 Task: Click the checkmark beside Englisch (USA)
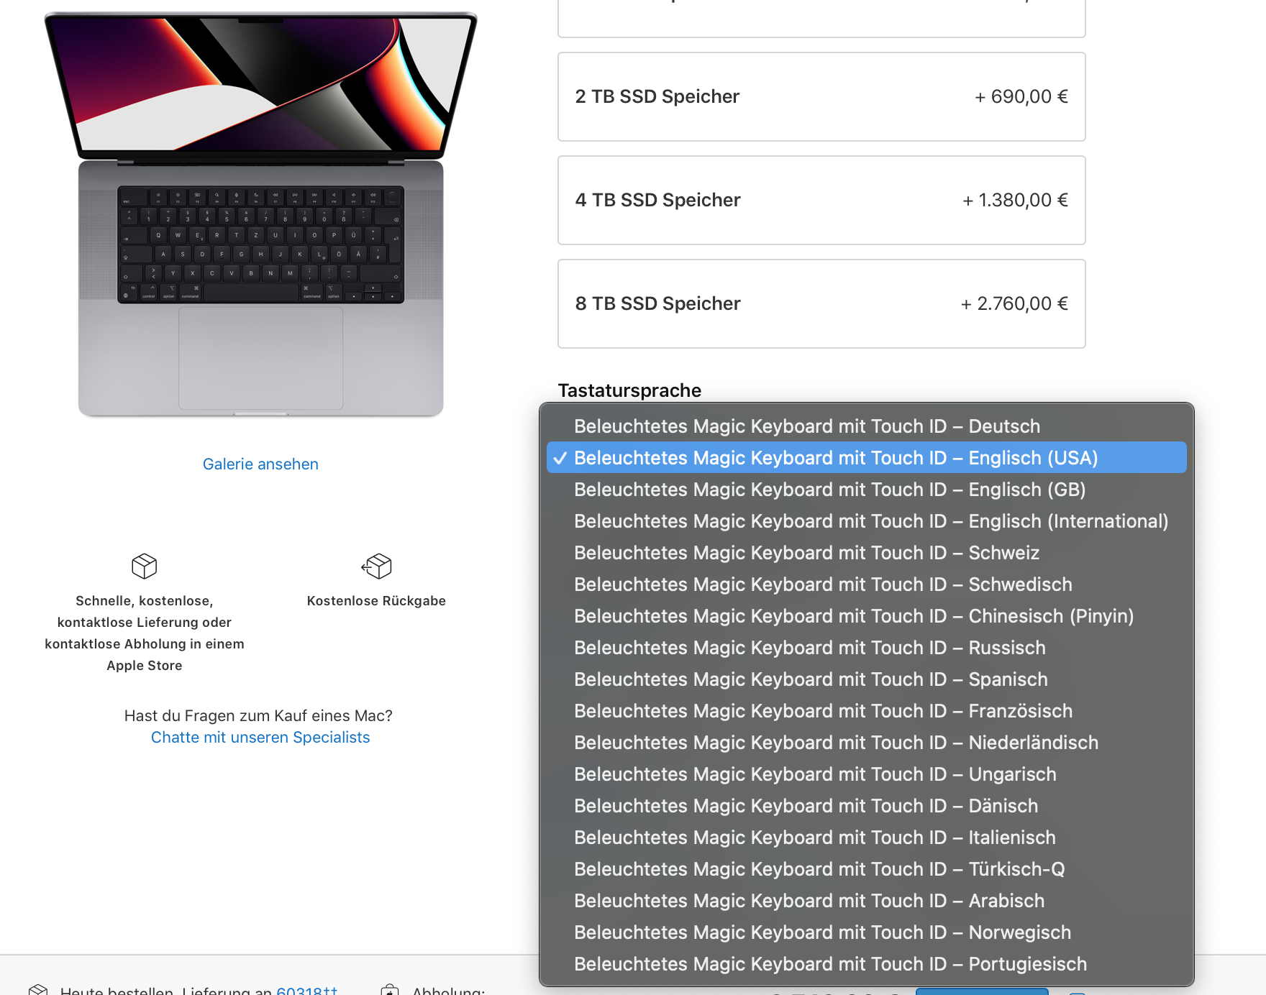click(560, 458)
